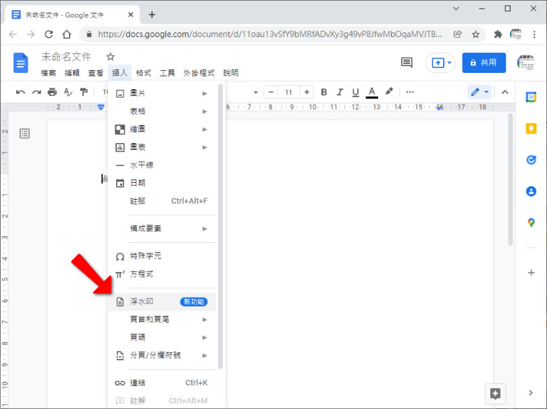This screenshot has height=409, width=547.
Task: Click the font size field showing 11
Action: 288,92
